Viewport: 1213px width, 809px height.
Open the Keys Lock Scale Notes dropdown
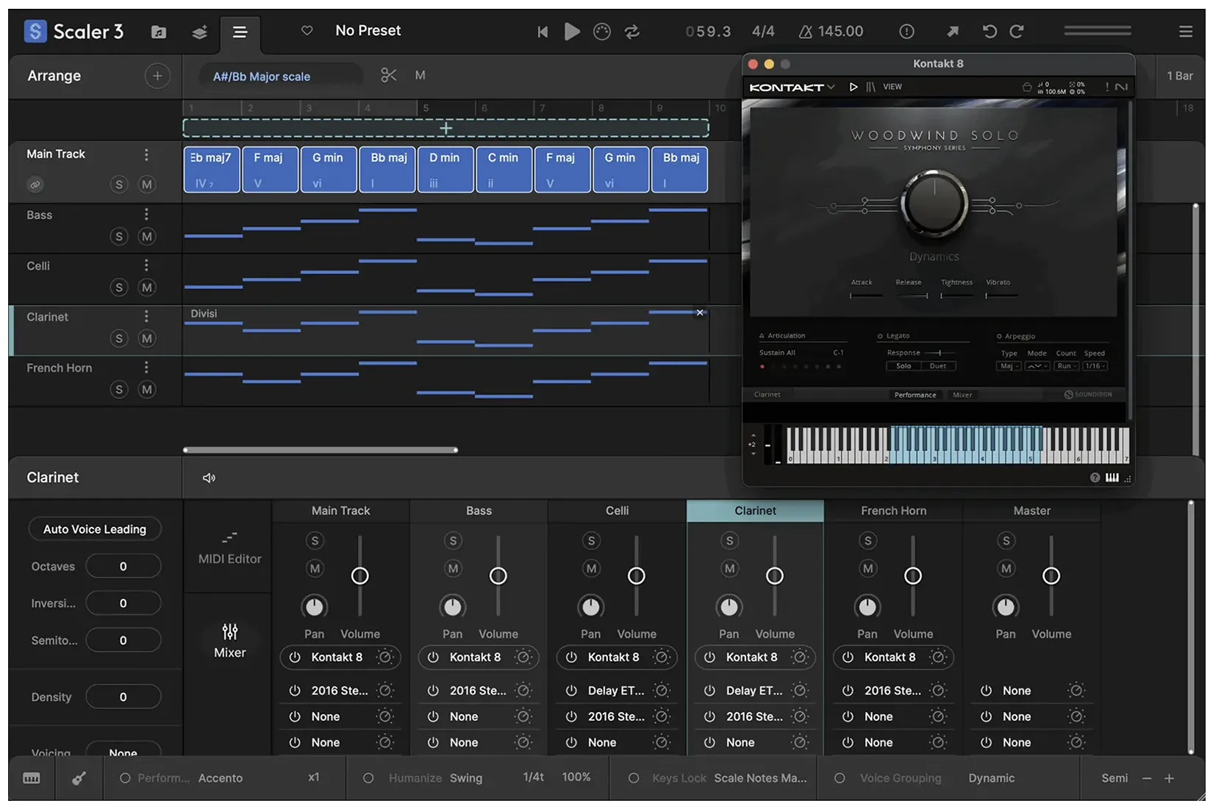coord(760,778)
